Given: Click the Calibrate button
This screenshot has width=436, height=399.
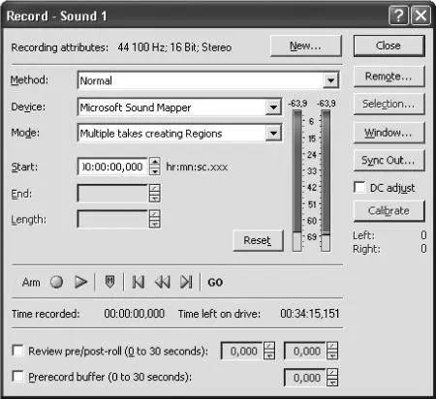Looking at the screenshot, I should (389, 211).
